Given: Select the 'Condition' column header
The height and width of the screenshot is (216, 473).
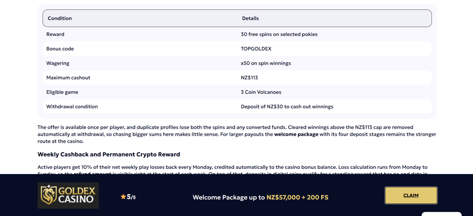Looking at the screenshot, I should 60,18.
